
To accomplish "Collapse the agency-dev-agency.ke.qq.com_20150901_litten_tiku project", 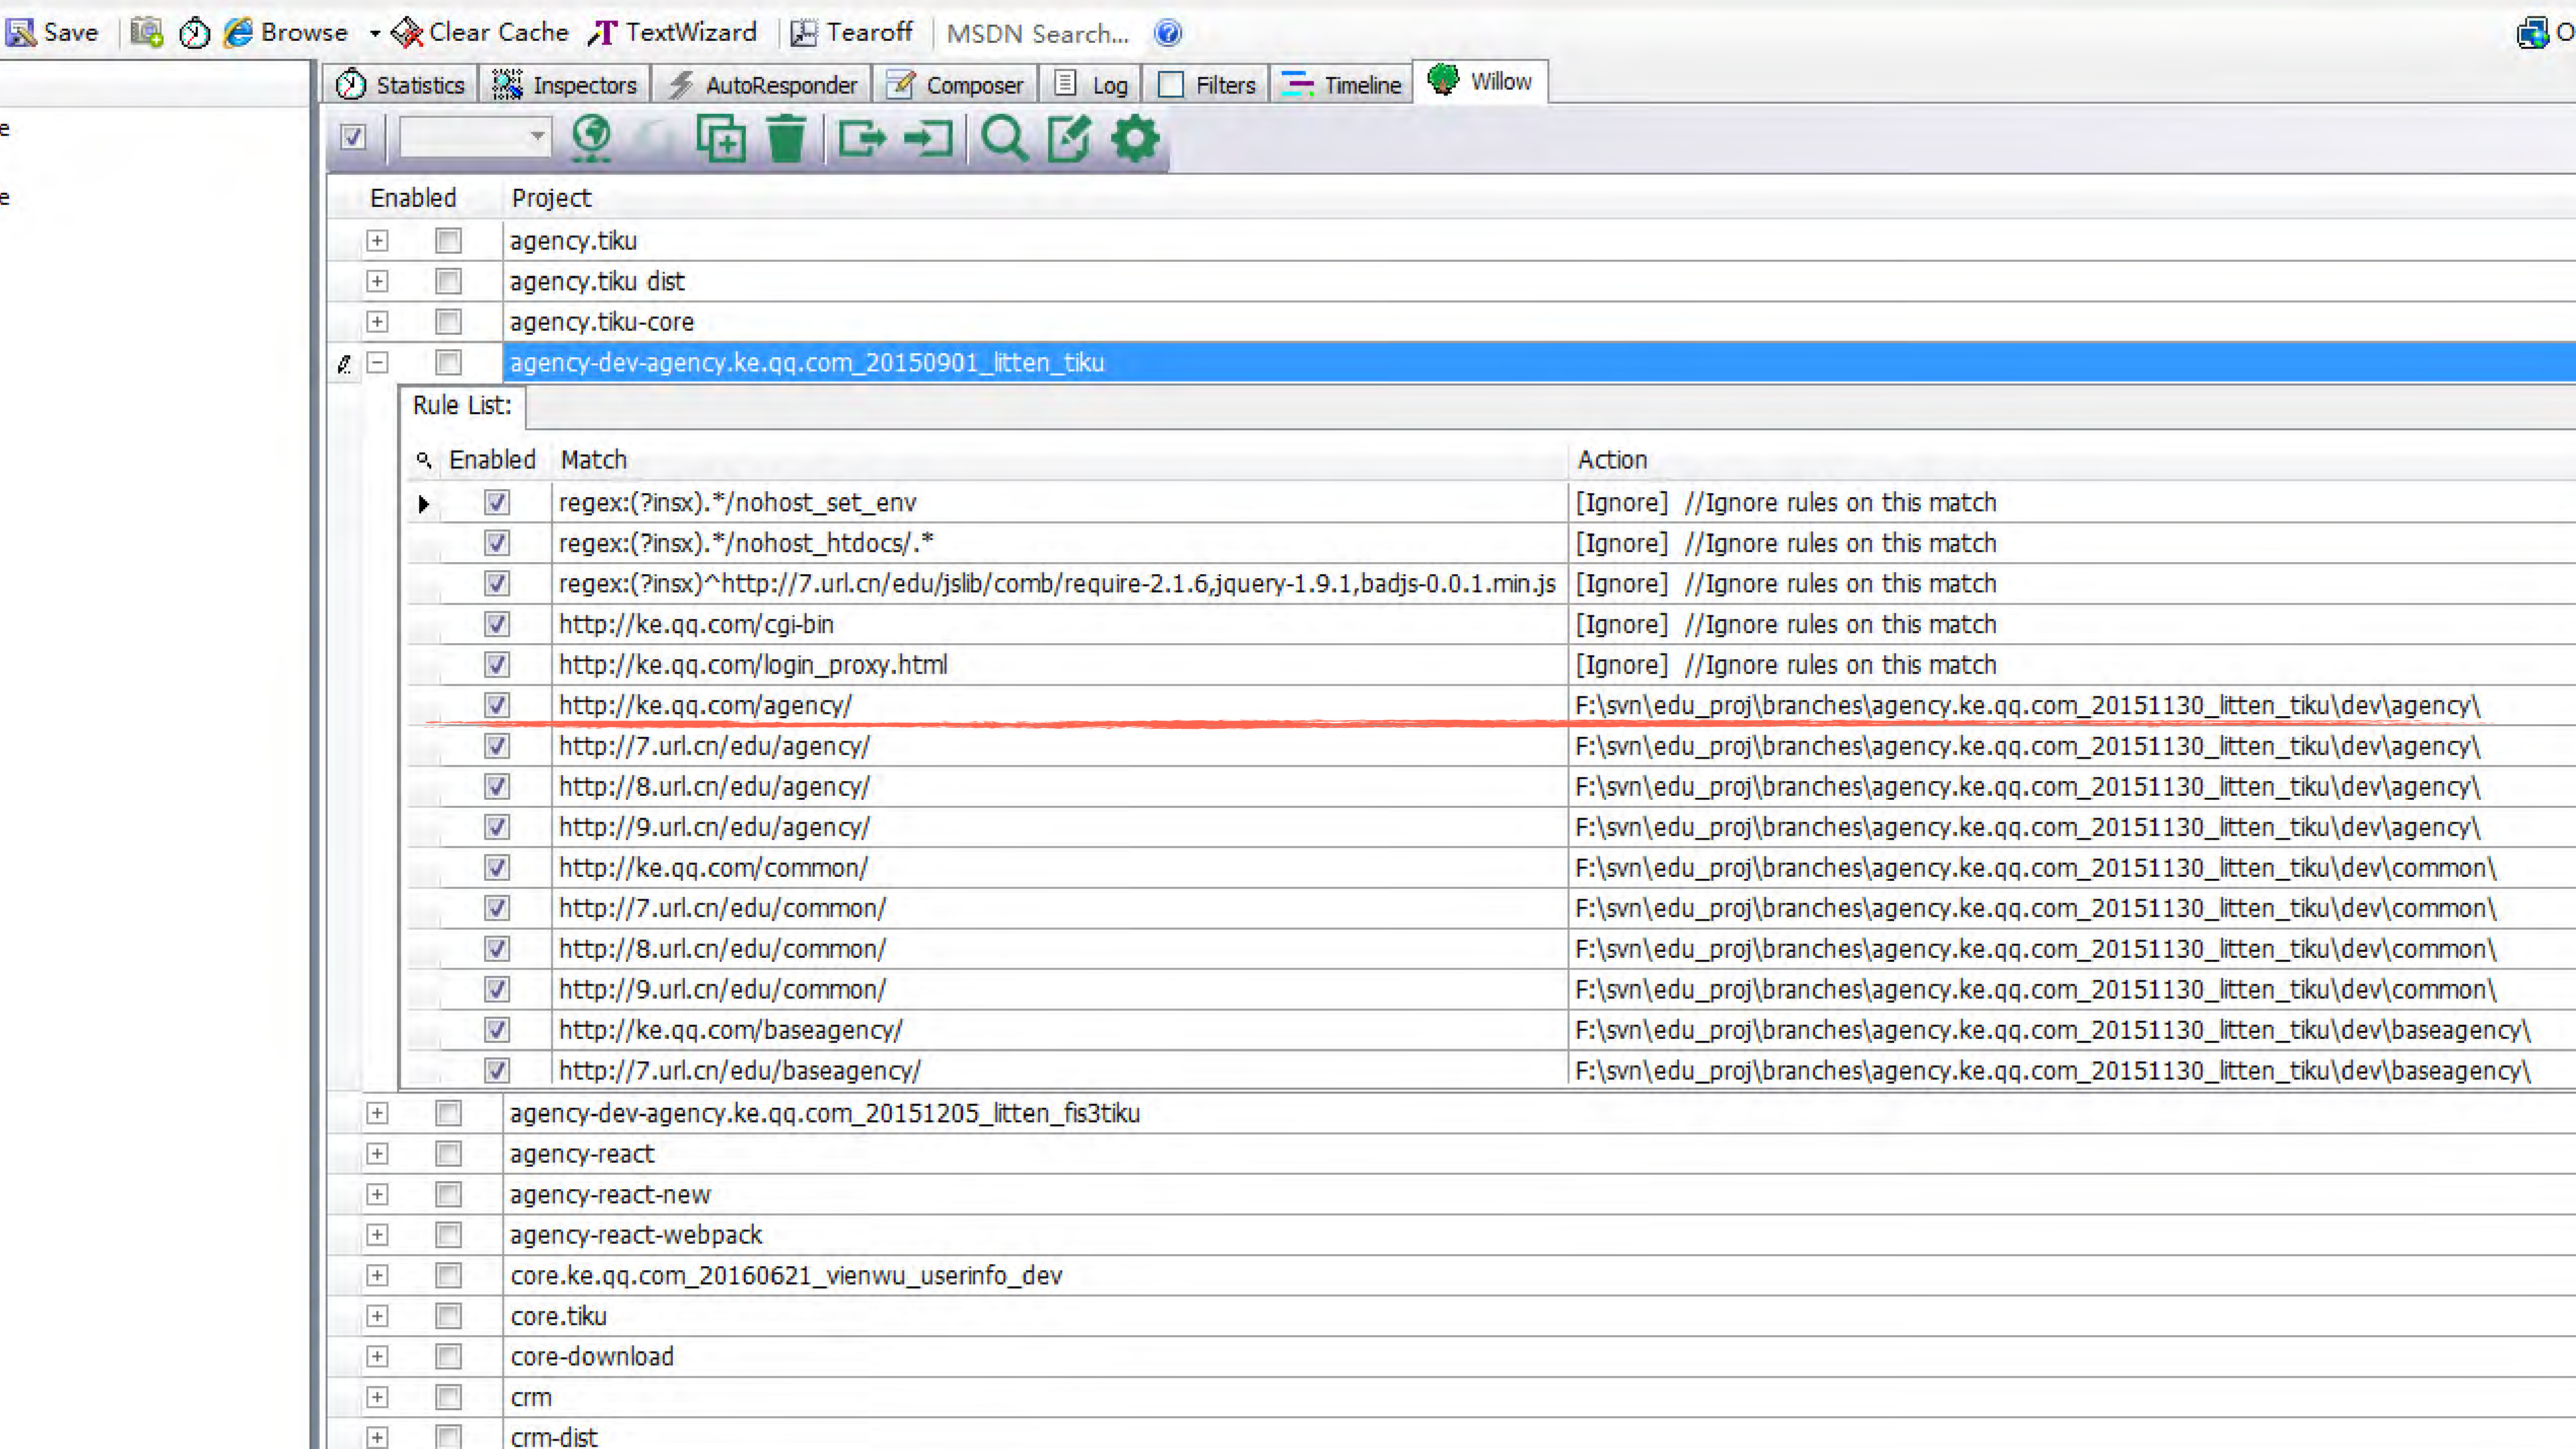I will pos(377,363).
